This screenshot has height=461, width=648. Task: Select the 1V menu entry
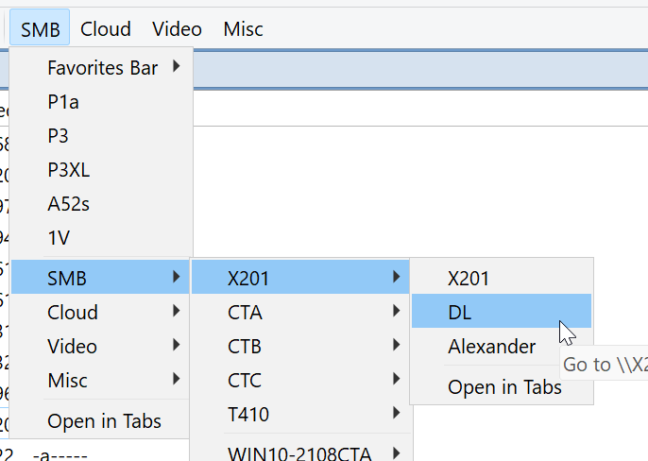(x=59, y=238)
